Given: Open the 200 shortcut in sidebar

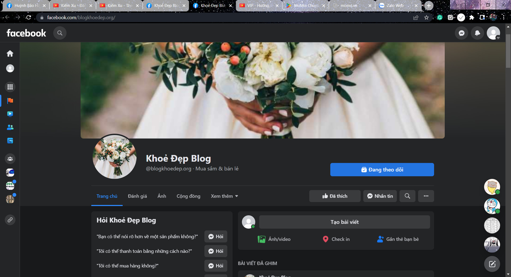Looking at the screenshot, I should click(10, 186).
